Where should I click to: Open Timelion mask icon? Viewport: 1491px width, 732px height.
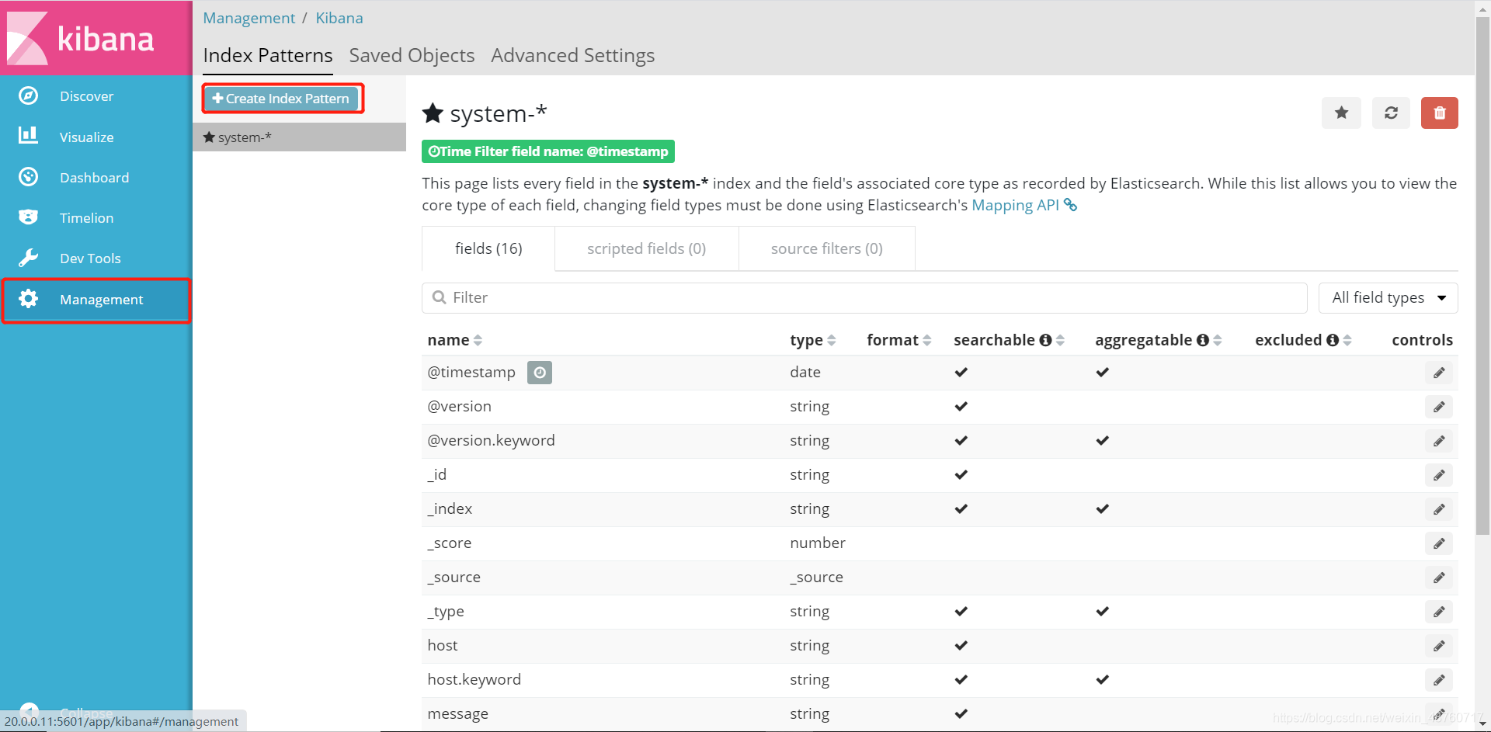point(29,217)
